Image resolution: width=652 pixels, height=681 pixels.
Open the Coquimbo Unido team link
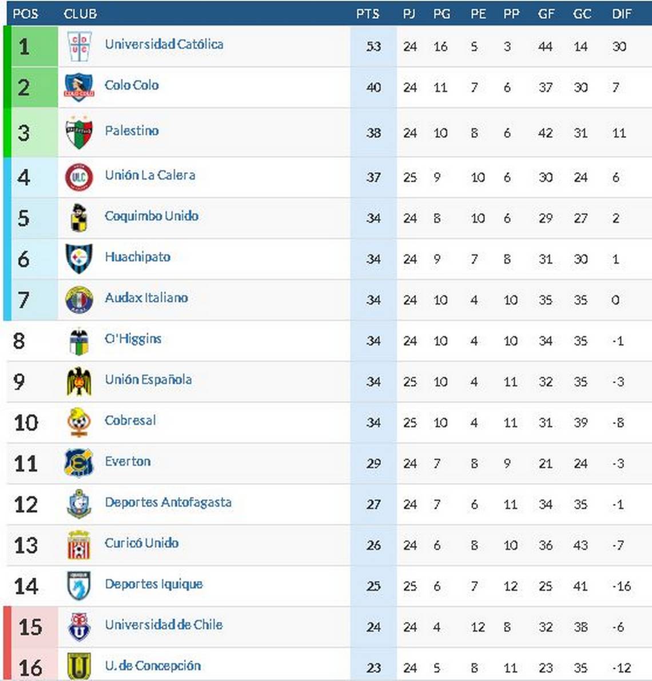point(152,216)
